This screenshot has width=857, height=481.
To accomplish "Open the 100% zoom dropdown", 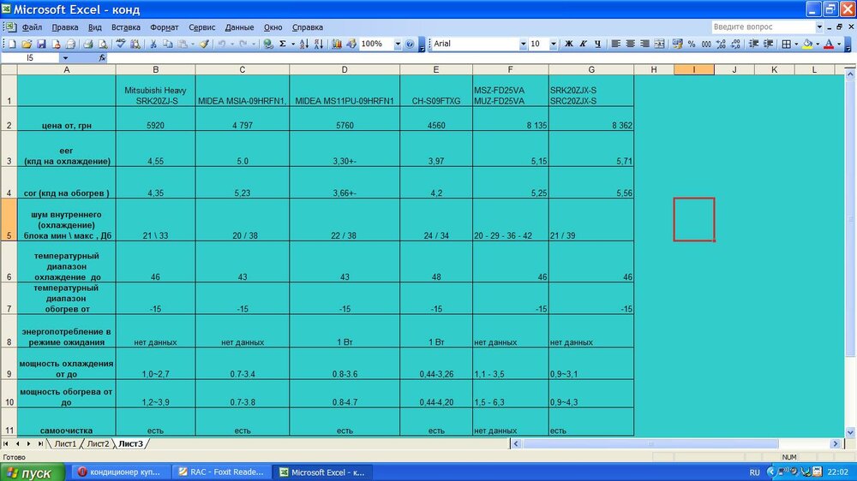I will point(398,45).
